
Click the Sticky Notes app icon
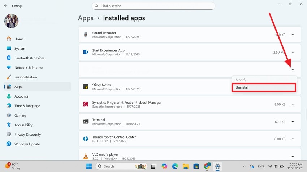tap(86, 87)
